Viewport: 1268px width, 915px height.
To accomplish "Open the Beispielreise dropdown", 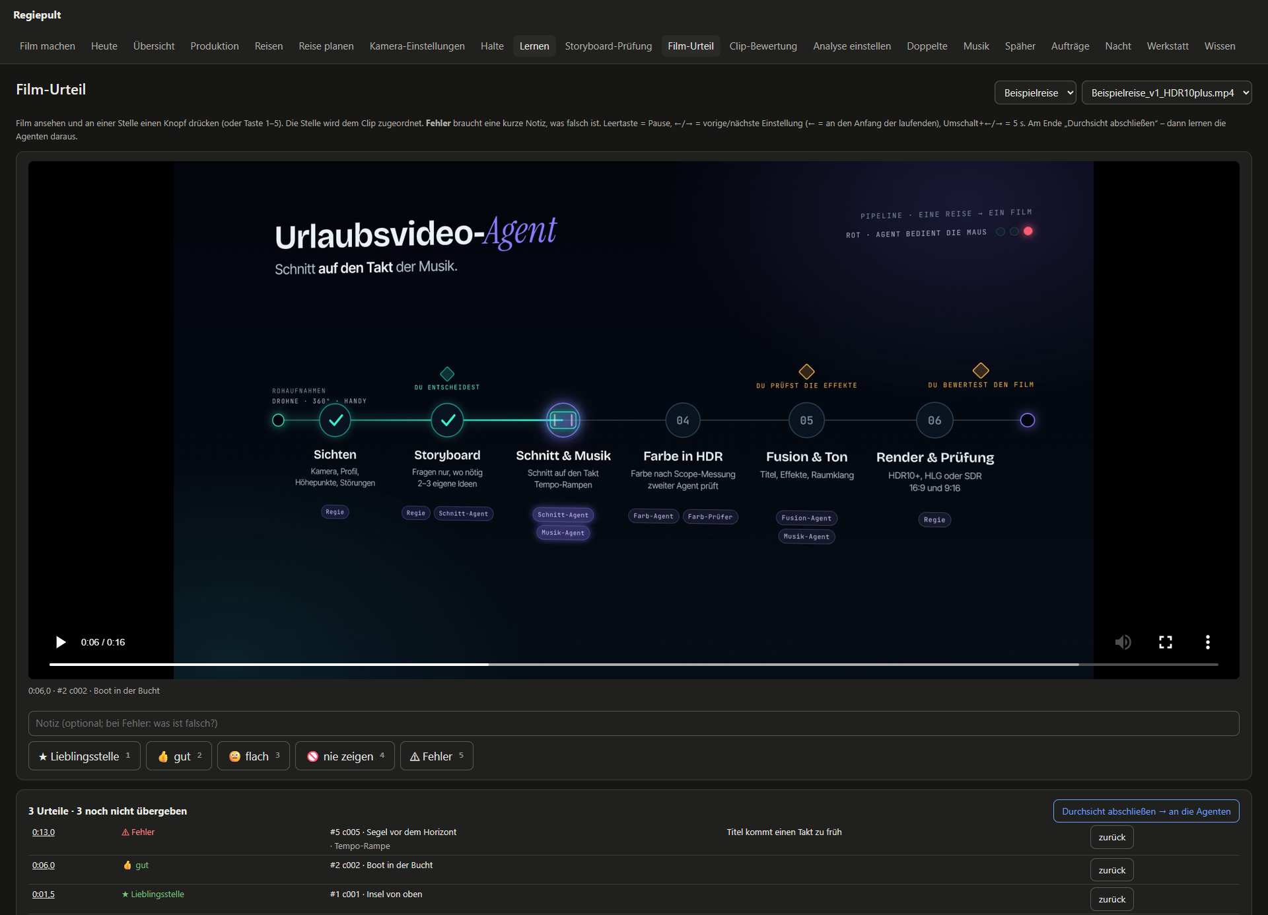I will [x=1035, y=92].
